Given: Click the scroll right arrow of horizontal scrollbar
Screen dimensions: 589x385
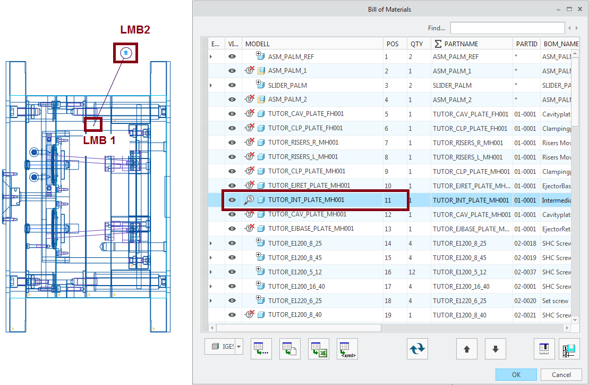Looking at the screenshot, I should coord(567,328).
